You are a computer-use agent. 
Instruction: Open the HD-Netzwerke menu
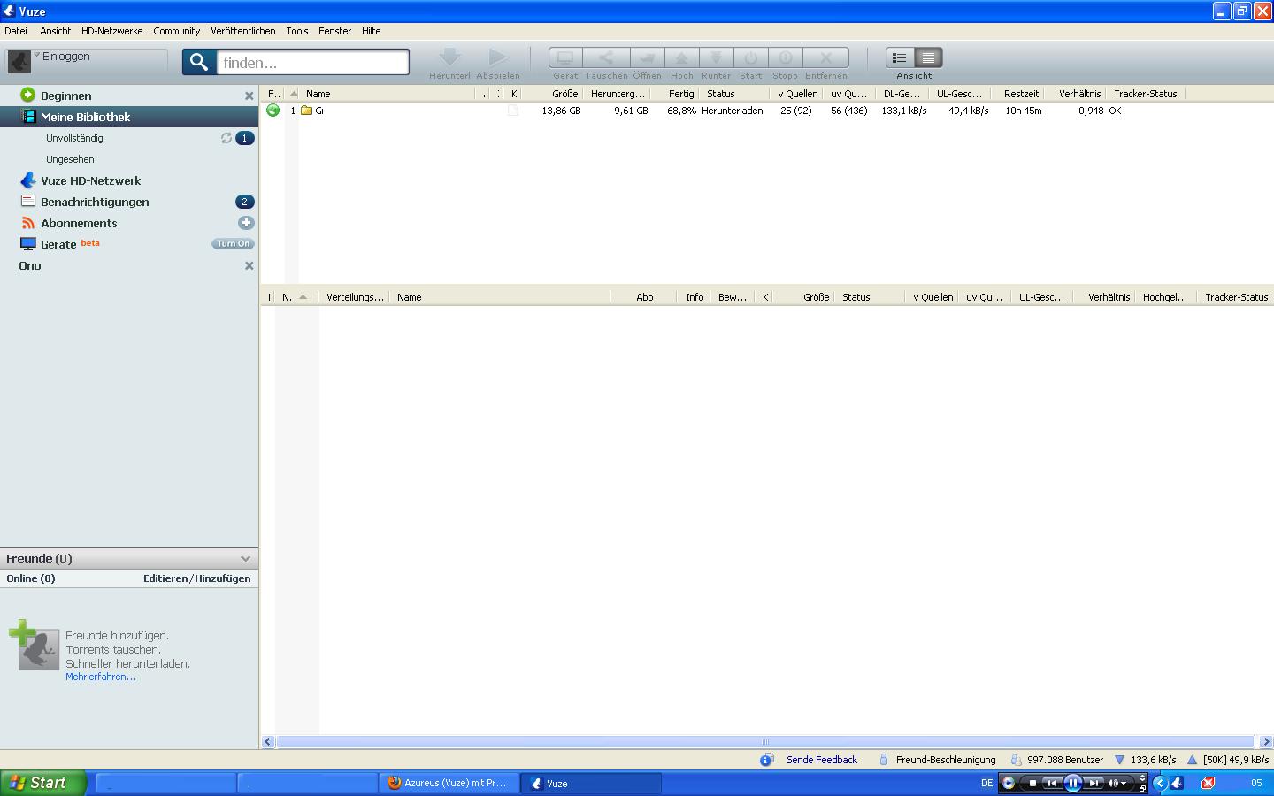click(x=111, y=31)
